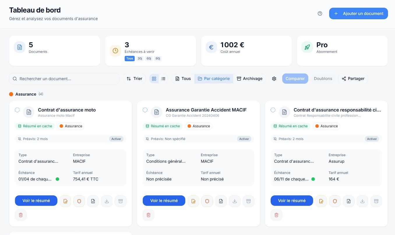Open the Archivage tab
The height and width of the screenshot is (235, 395).
click(x=250, y=79)
